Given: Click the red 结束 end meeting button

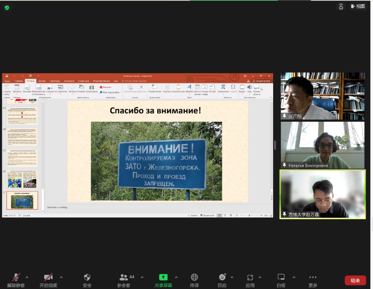Looking at the screenshot, I should point(355,280).
